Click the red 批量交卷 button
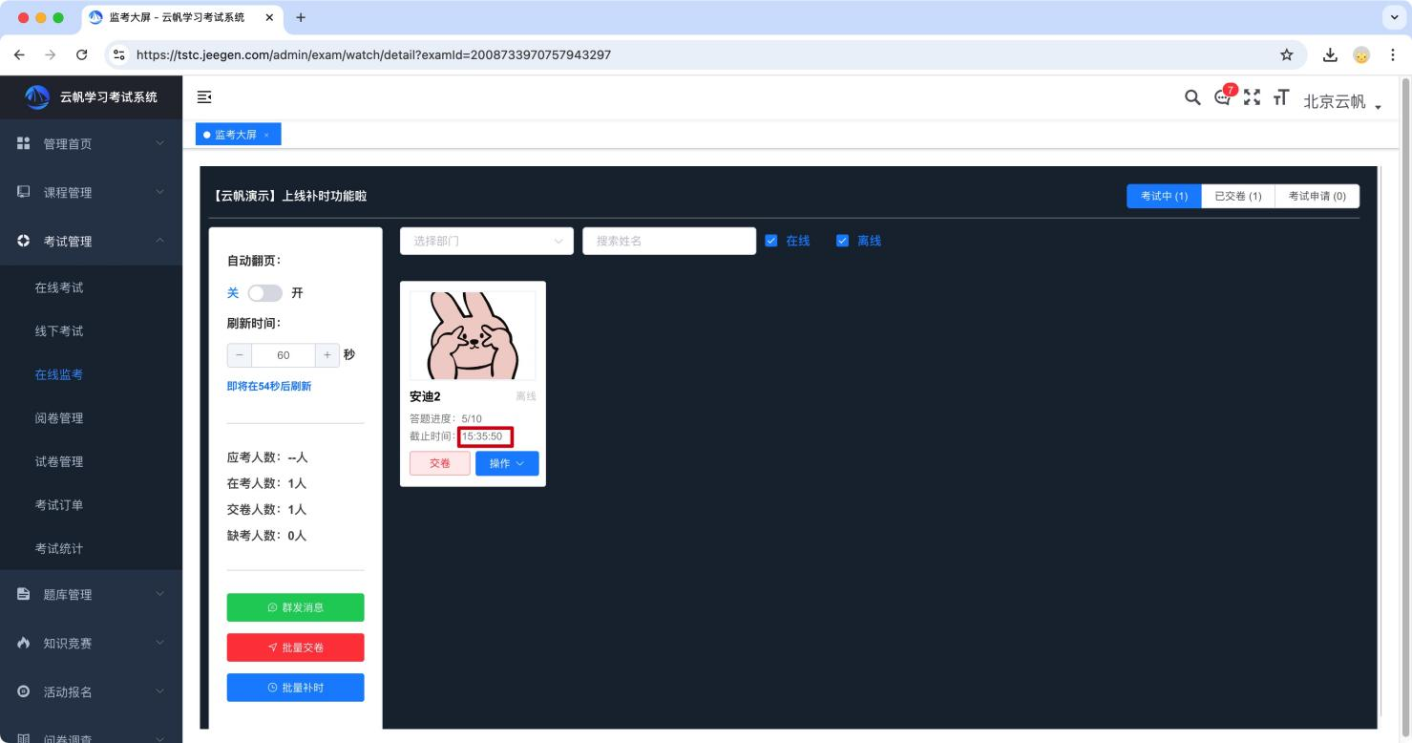Screen dimensions: 1412x743 [x=295, y=647]
